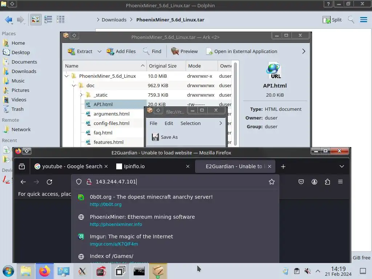Click Preview in Ark toolbar
Screen dimensions: 372x279
[x=184, y=51]
